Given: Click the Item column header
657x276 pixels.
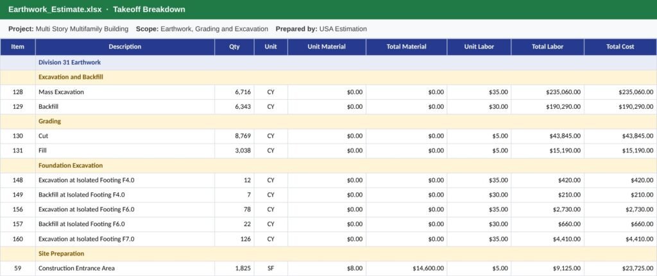Looking at the screenshot, I should click(17, 47).
